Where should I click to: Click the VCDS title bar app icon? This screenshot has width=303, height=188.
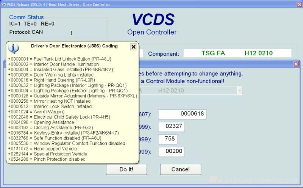[x=3, y=4]
